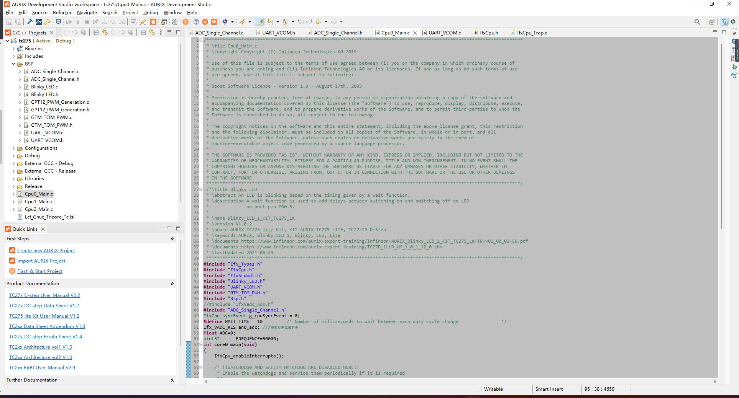This screenshot has height=398, width=739.
Task: Switch to the C/C++ perspective icon
Action: tap(724, 22)
